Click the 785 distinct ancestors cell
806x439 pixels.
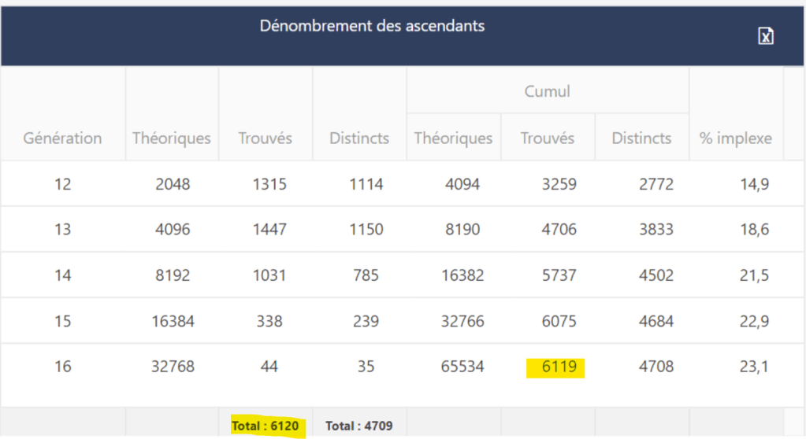click(x=359, y=275)
